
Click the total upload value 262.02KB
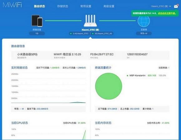135,109
